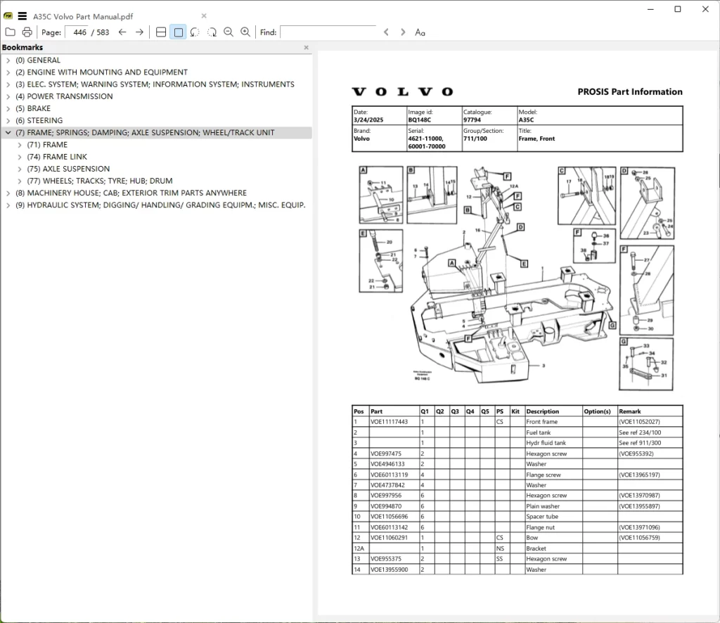The height and width of the screenshot is (623, 720).
Task: Click the page number field
Action: (77, 32)
